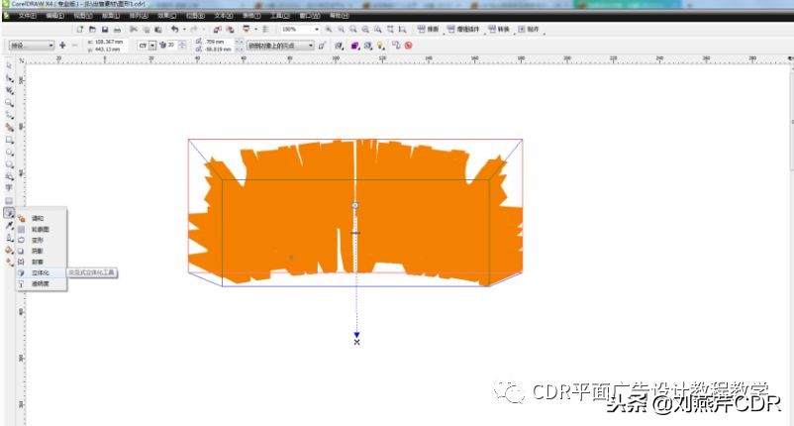Click the Undo arrow icon
Image resolution: width=794 pixels, height=426 pixels.
[x=174, y=30]
